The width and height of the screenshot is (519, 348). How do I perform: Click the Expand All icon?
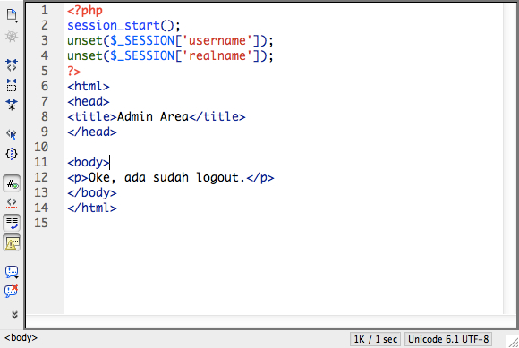point(12,105)
